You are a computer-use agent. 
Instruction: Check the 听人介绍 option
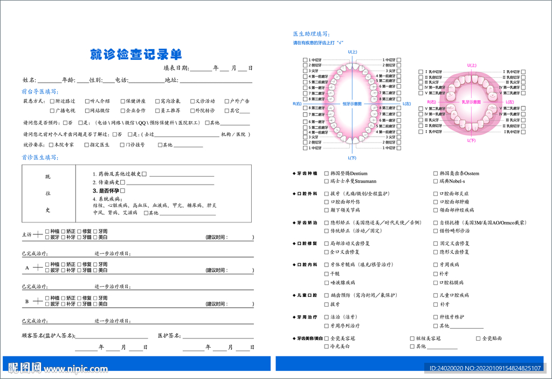87,101
